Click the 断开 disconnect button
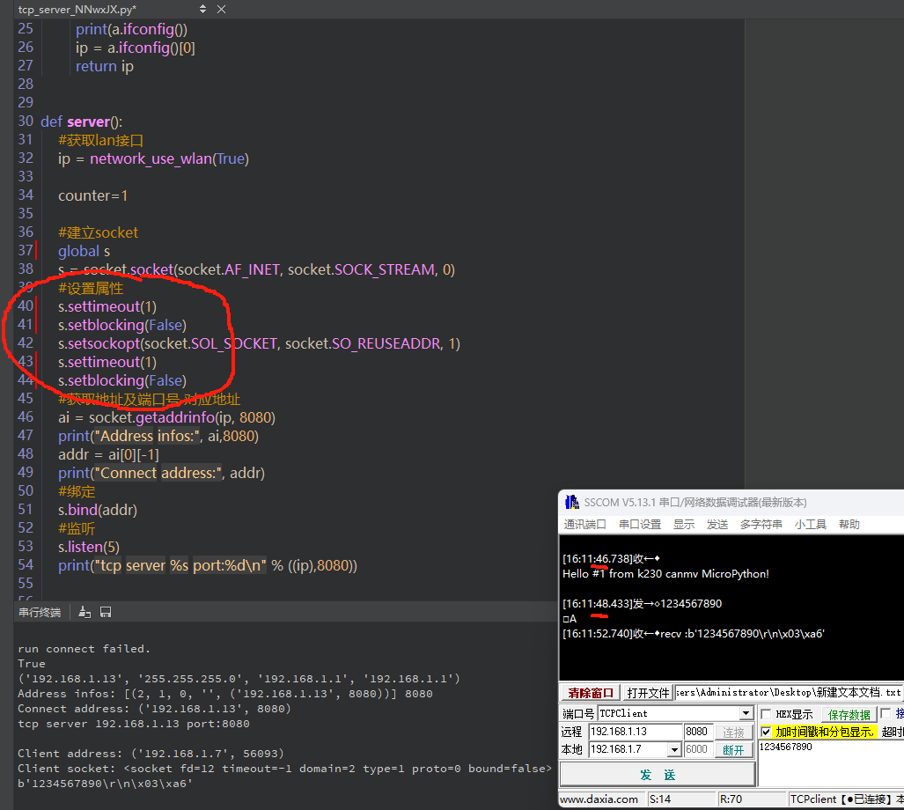 [x=733, y=750]
